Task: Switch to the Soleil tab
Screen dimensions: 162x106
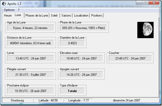Action: click(54, 15)
